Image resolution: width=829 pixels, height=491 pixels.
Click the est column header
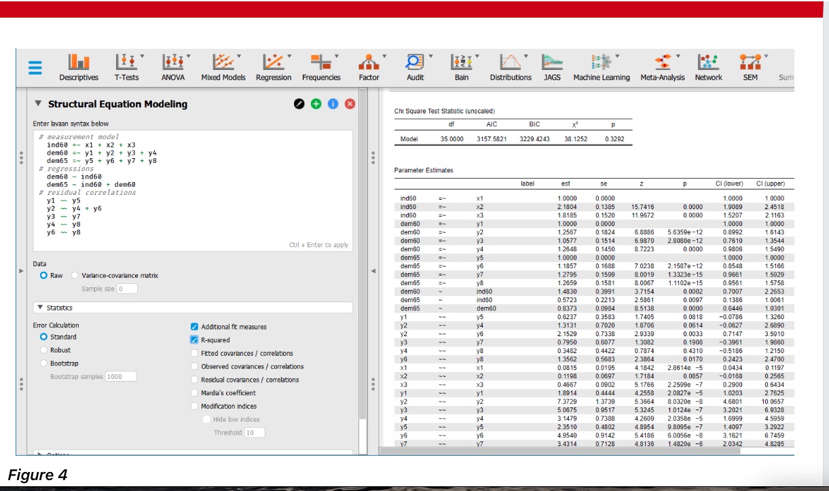point(566,183)
